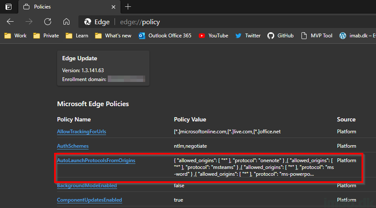Close the Policies tab
376x208 pixels.
(x=113, y=7)
